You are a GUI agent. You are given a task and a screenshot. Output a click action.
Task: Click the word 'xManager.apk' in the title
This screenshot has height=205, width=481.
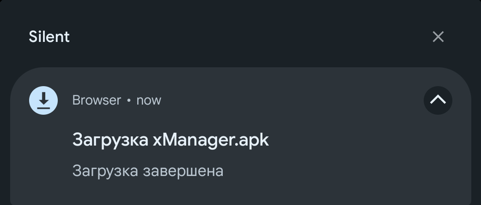pos(211,140)
